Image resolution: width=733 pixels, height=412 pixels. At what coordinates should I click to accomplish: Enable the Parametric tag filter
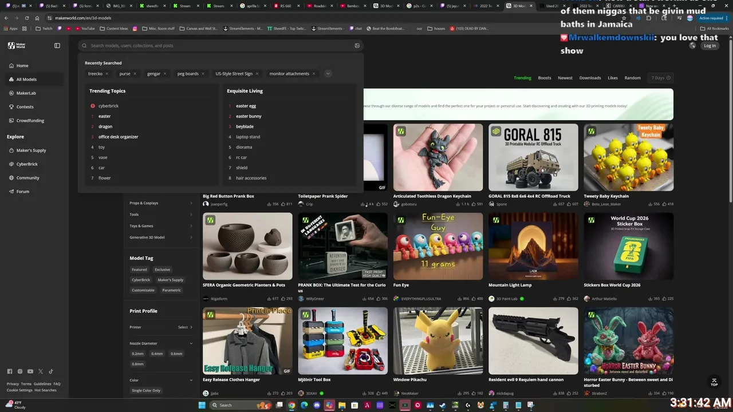(172, 290)
